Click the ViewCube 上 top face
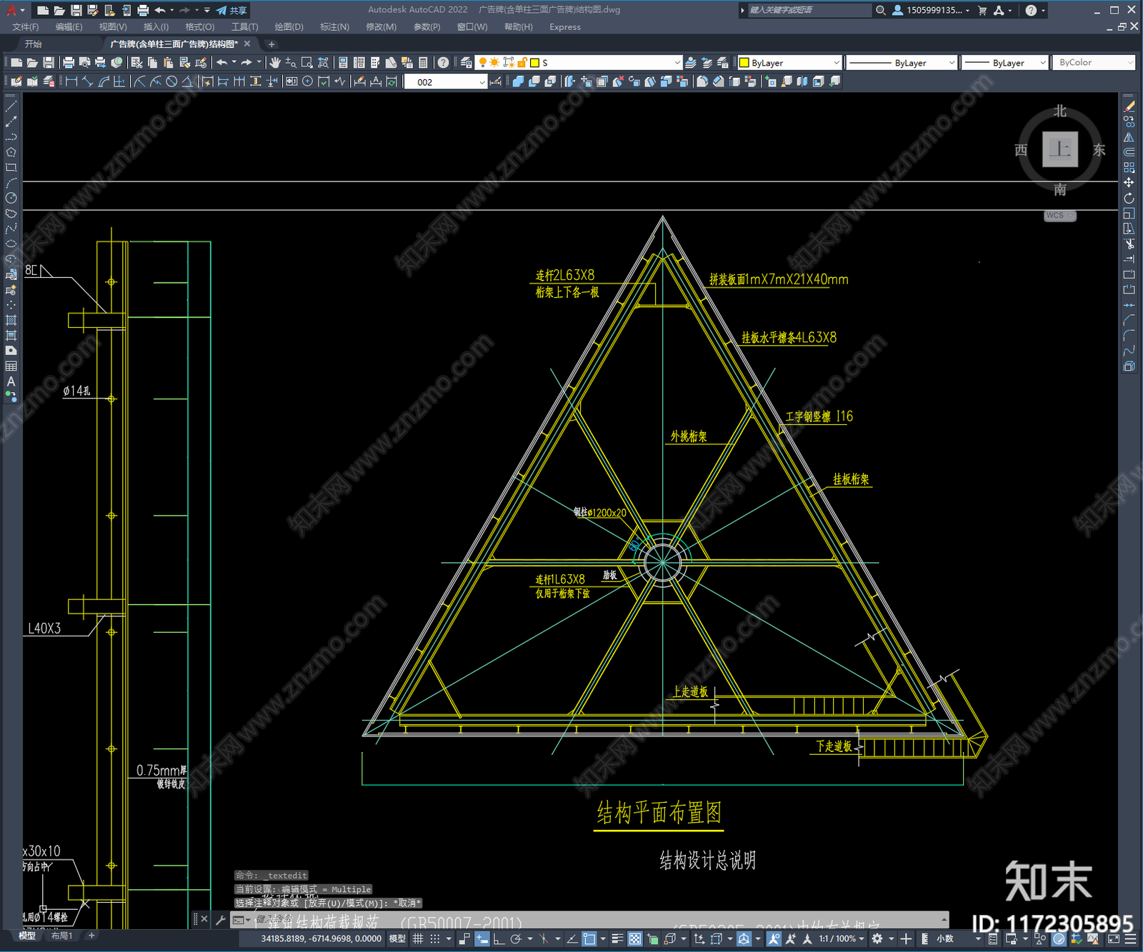The image size is (1143, 952). [x=1059, y=149]
